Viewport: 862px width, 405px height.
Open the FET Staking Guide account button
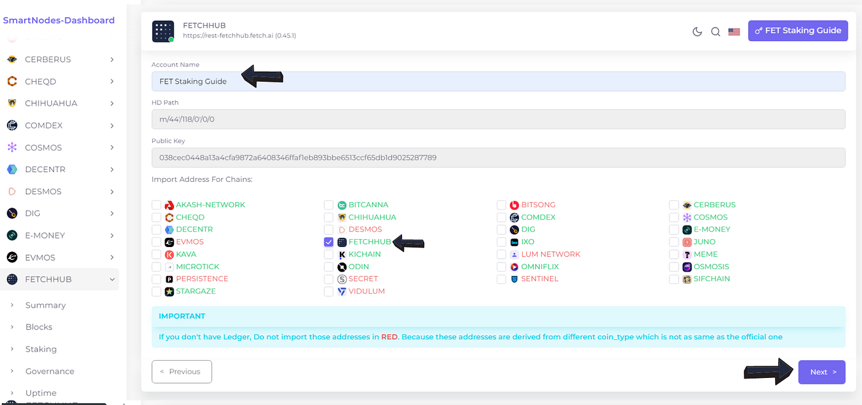click(x=797, y=30)
